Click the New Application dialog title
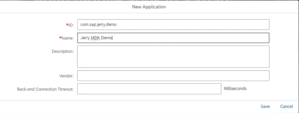This screenshot has width=299, height=113. pos(149,7)
